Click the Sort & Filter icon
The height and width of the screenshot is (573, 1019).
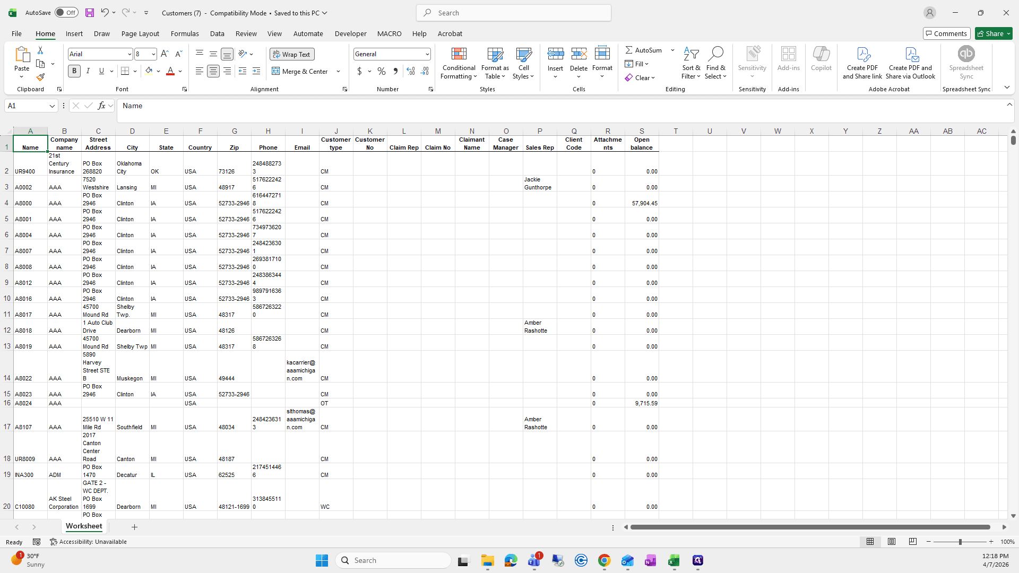(x=691, y=63)
